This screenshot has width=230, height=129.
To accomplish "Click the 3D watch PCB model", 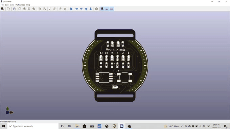I will click(115, 66).
